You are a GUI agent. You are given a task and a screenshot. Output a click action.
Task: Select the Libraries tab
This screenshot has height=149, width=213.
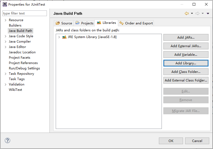pos(106,23)
